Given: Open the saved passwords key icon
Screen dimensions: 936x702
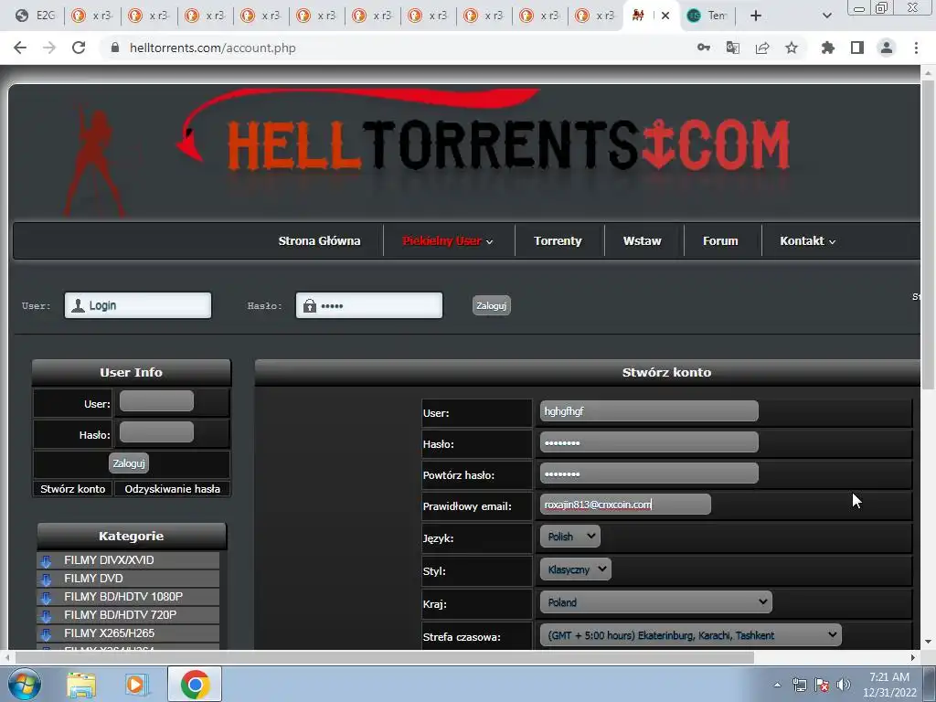Looking at the screenshot, I should click(704, 48).
